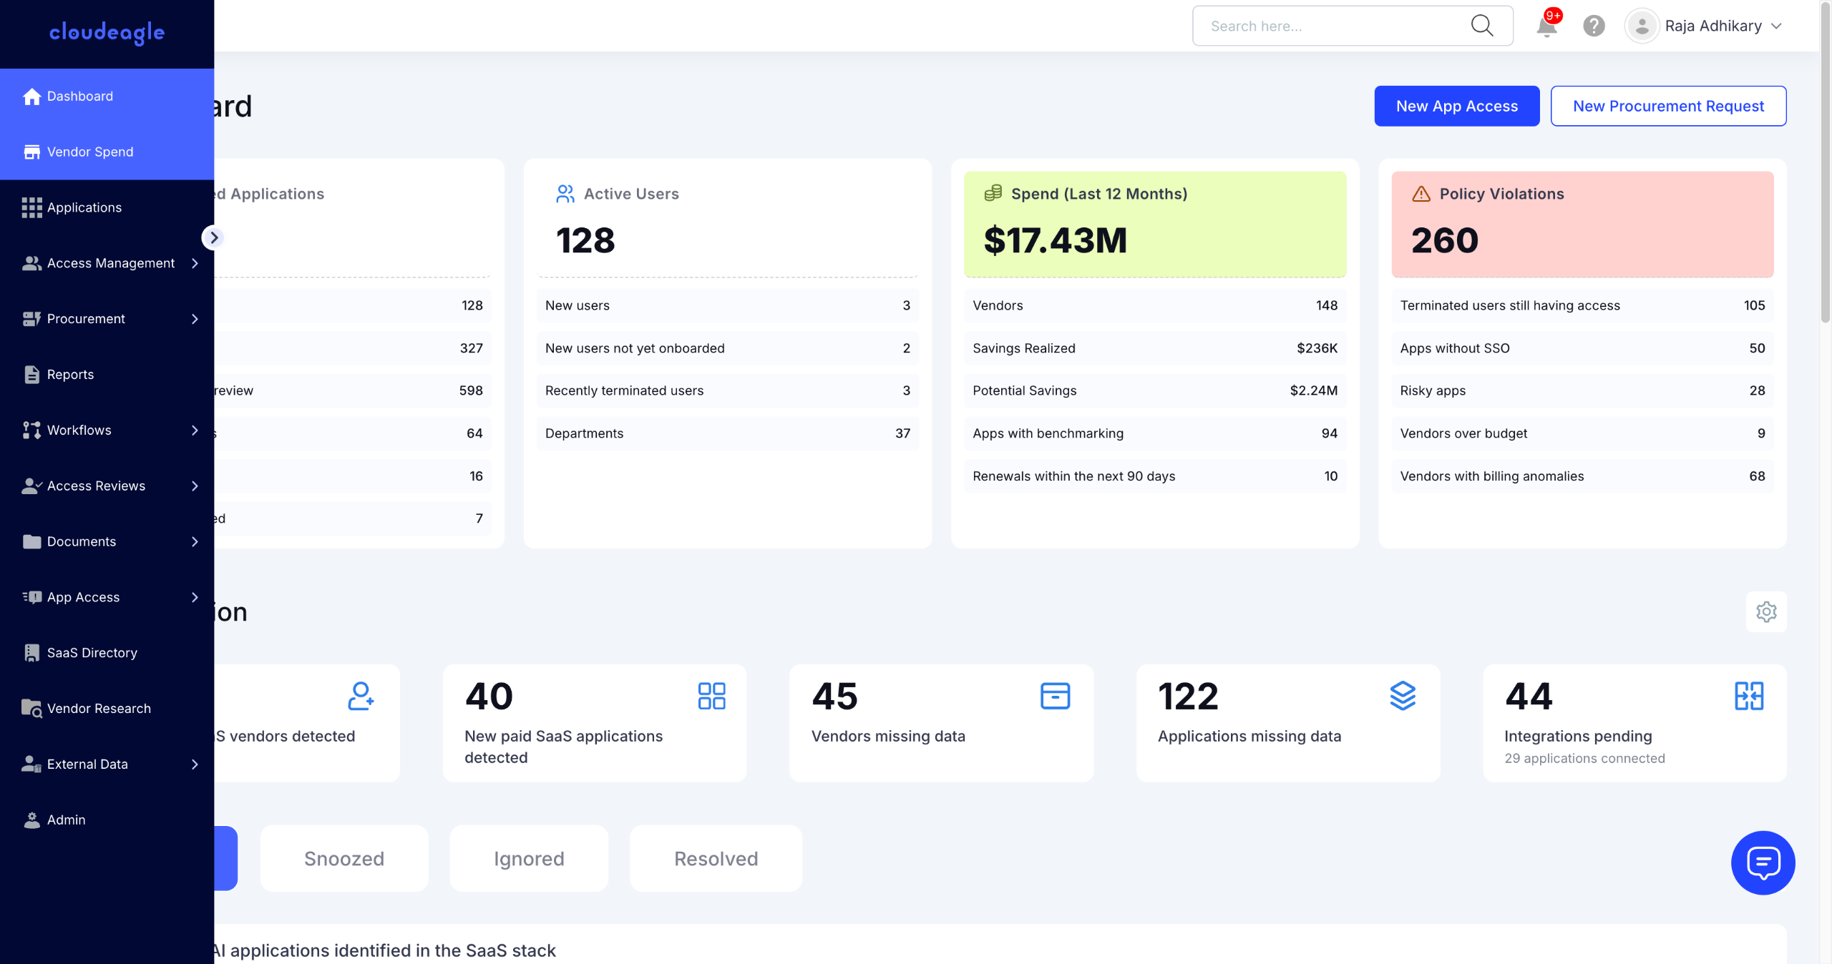Click New Procurement Request button
Viewport: 1832px width, 964px height.
1667,106
